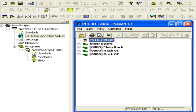Toggle the grid display icon
Viewport: 196px width, 112px height.
(x=39, y=10)
